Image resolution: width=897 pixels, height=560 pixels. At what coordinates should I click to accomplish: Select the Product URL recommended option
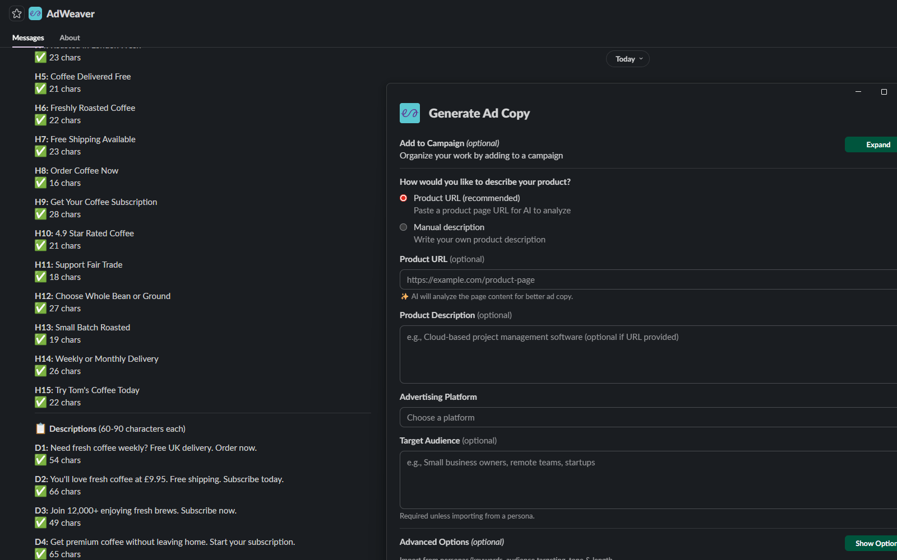(x=403, y=198)
